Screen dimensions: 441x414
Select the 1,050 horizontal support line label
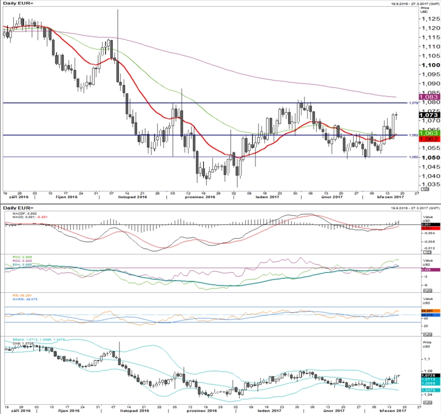(413, 157)
